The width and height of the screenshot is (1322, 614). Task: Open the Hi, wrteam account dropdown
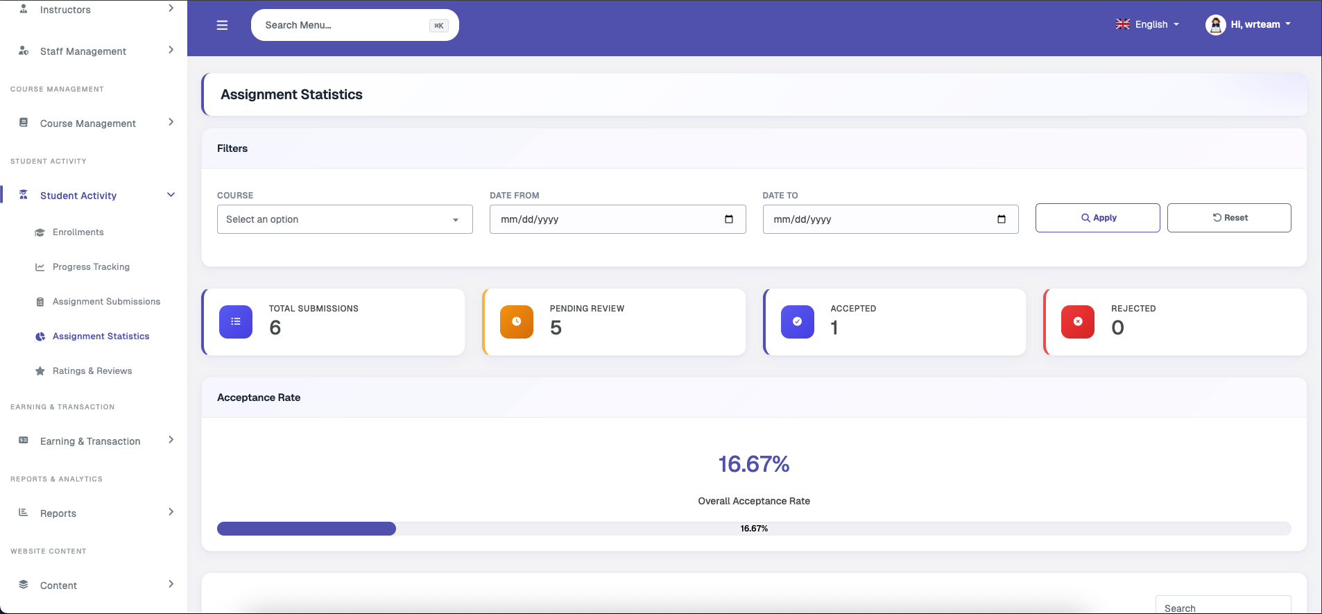click(1248, 24)
